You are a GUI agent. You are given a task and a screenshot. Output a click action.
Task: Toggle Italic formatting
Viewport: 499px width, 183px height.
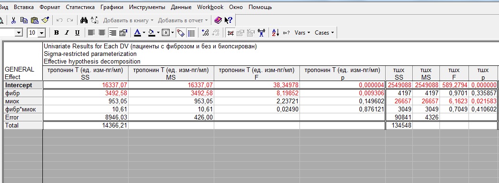pos(67,33)
